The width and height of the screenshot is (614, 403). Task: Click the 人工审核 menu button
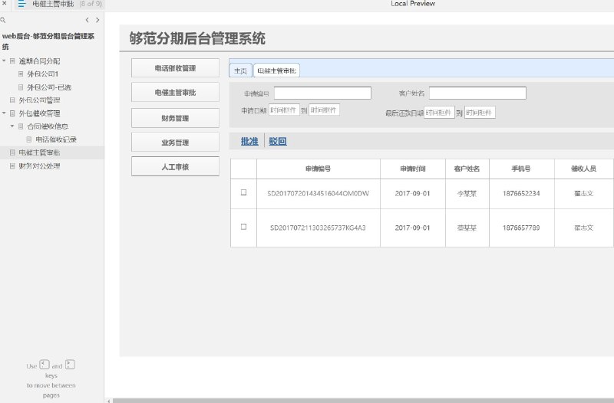(175, 166)
